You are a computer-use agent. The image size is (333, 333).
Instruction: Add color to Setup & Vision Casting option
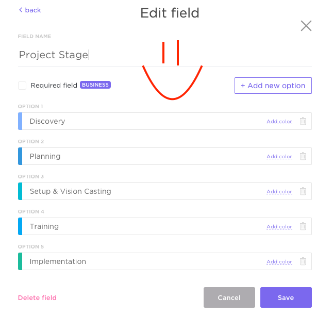coord(279,192)
